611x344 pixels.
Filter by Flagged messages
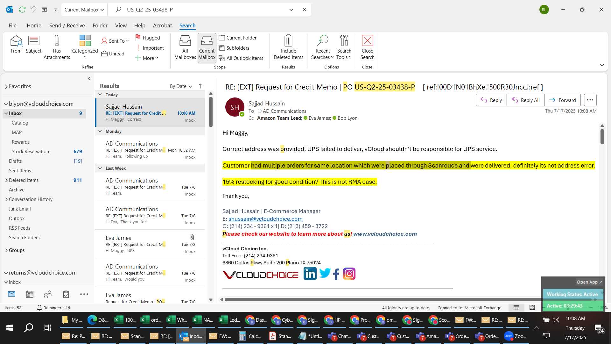click(148, 38)
